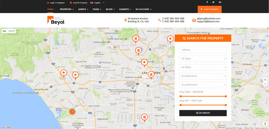This screenshot has height=129, width=269.
Task: Zoom out on the map
Action: click(265, 84)
